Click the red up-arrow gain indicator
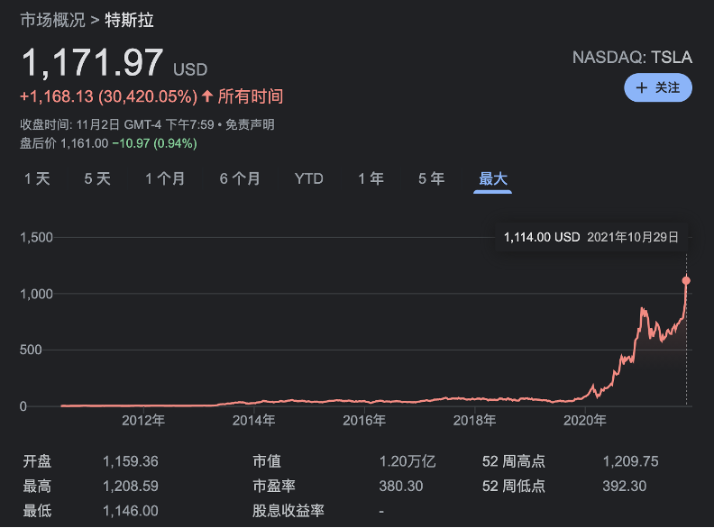Screen dimensions: 714x528 click(x=207, y=96)
